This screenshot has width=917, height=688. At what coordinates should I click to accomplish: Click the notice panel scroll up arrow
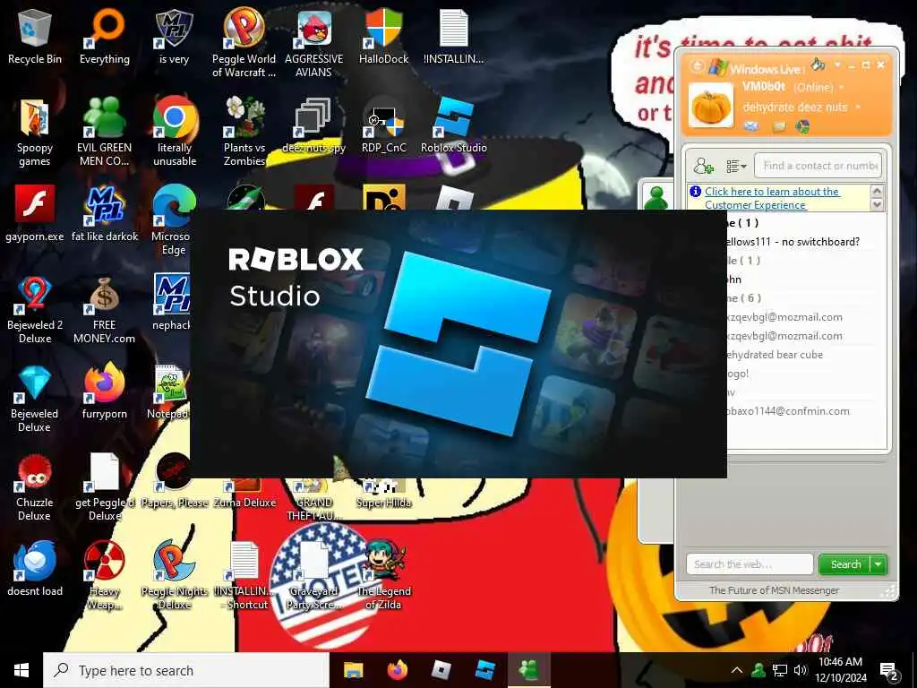(877, 192)
